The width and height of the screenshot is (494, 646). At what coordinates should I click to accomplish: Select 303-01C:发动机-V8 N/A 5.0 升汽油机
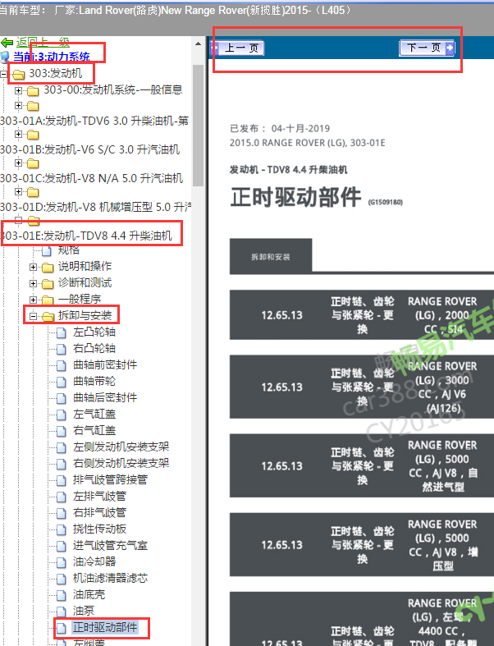pyautogui.click(x=91, y=178)
